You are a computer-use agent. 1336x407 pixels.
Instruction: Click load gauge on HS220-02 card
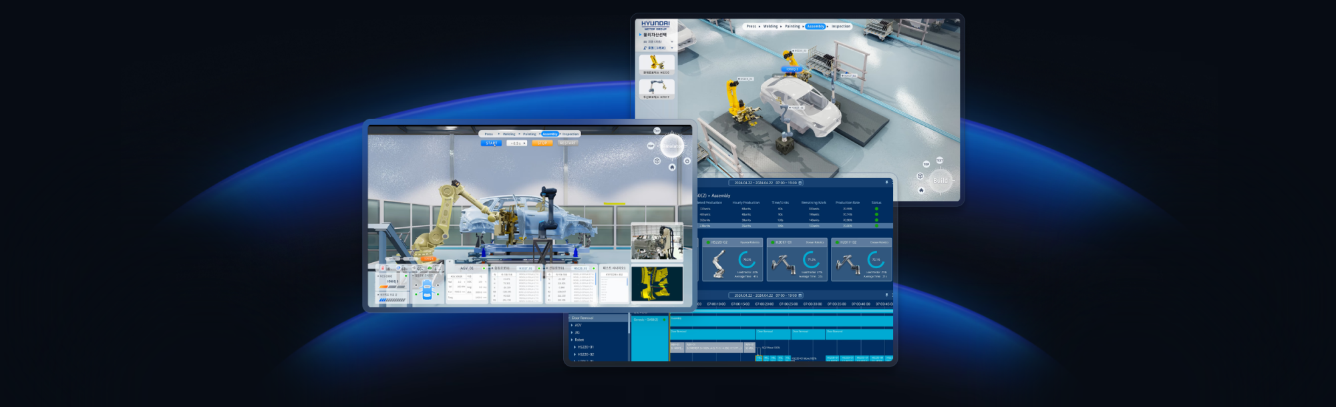pos(747,259)
